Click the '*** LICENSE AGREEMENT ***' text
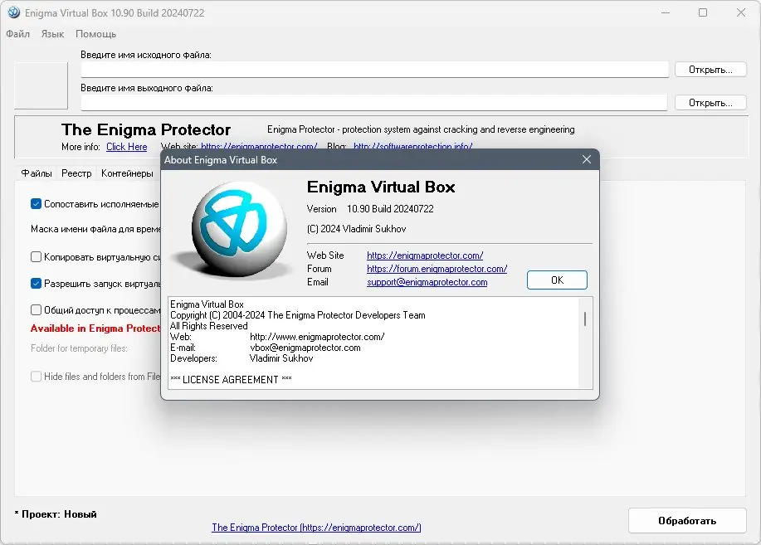This screenshot has height=545, width=761. coord(231,380)
